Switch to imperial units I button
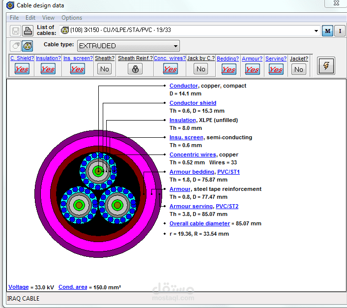 [340, 31]
